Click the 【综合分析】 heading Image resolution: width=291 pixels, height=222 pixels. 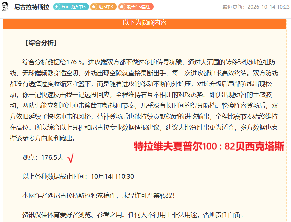(41, 43)
